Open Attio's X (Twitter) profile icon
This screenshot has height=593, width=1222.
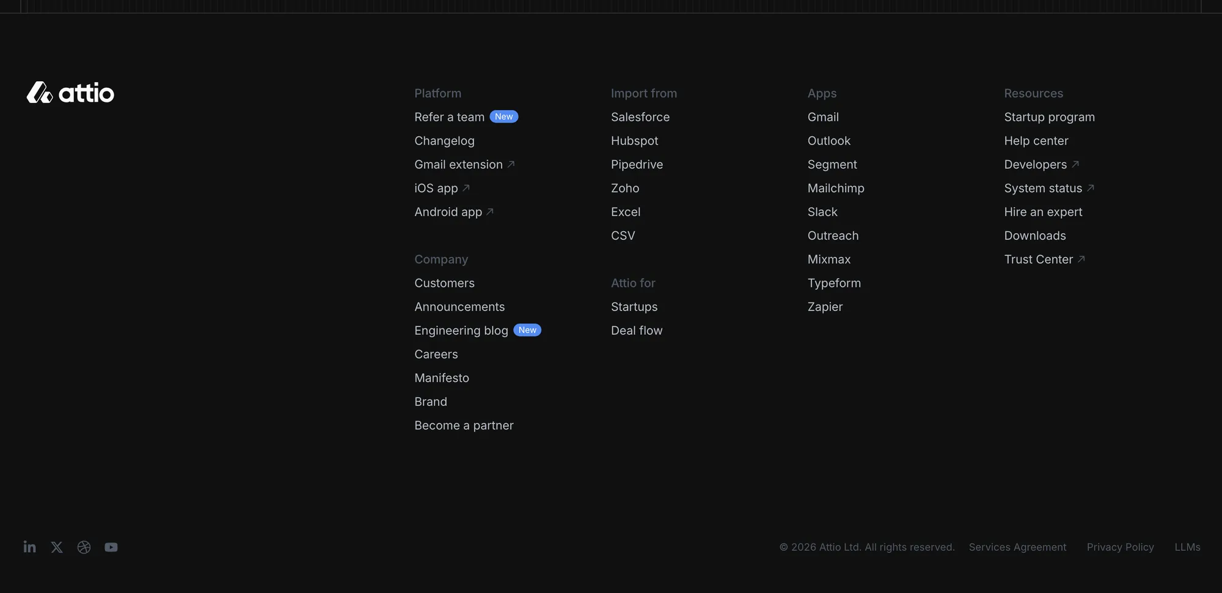click(57, 547)
